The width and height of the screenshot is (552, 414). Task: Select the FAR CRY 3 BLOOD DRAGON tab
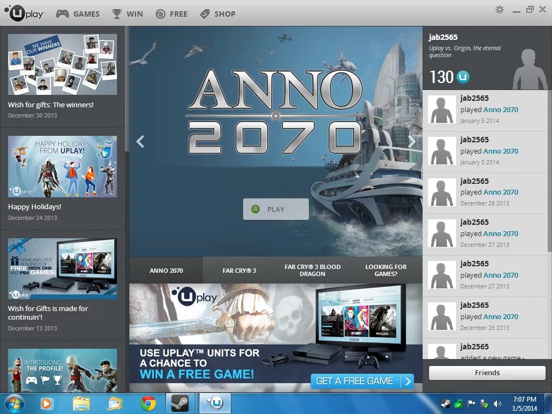(x=313, y=271)
